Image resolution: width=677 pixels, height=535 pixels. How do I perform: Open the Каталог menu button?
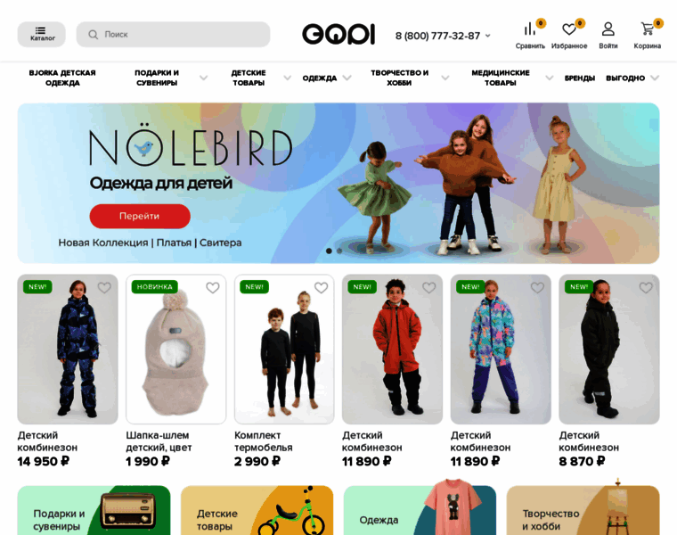click(42, 34)
